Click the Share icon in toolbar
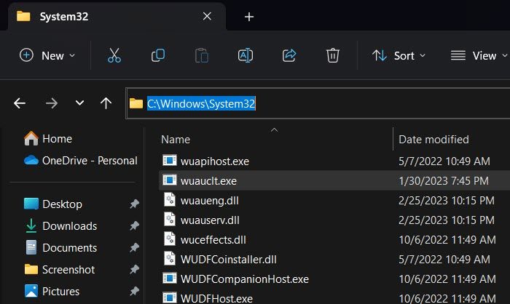Viewport: 510px width, 304px height. coord(289,55)
